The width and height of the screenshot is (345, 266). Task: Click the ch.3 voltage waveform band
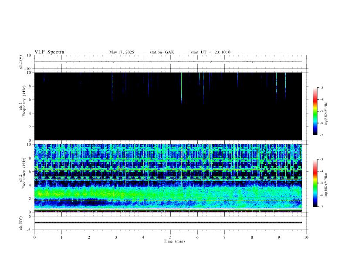[x=168, y=223]
